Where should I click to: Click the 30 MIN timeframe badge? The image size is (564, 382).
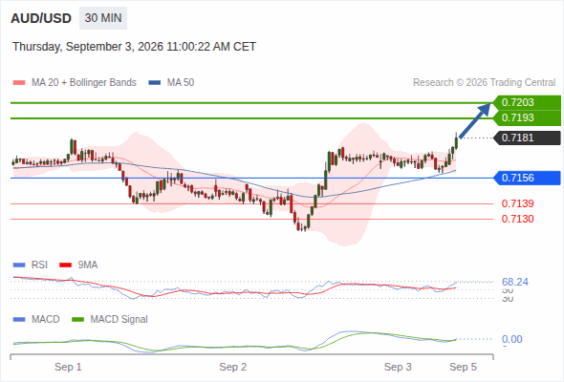pos(103,18)
